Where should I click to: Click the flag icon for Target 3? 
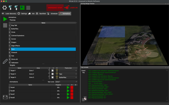[49, 77]
